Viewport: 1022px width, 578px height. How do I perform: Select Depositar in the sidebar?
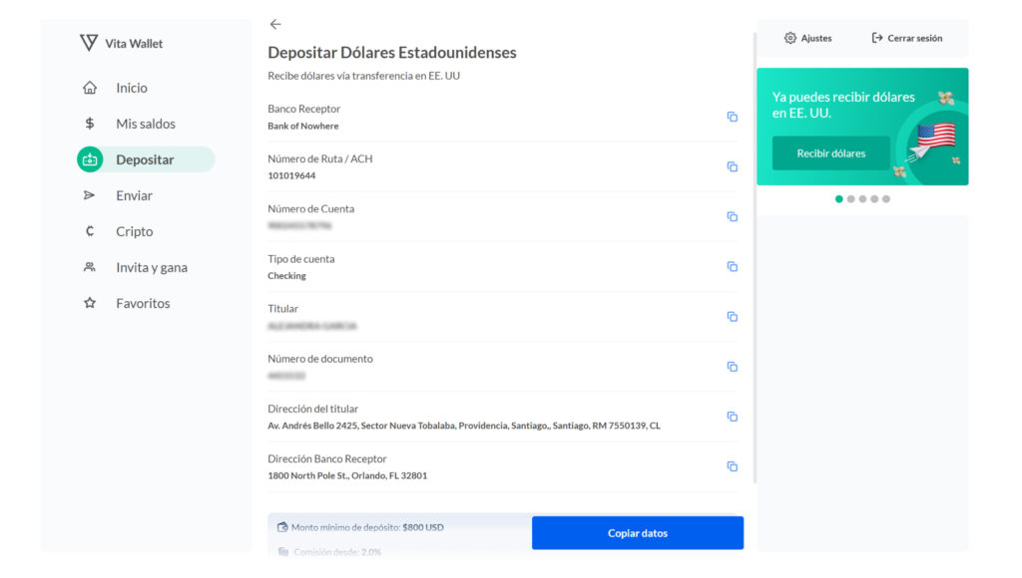(145, 159)
